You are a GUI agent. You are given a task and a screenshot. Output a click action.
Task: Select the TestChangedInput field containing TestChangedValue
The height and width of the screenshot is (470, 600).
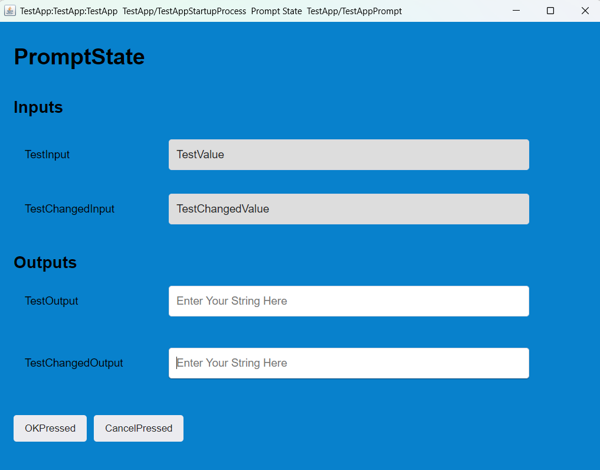click(349, 209)
